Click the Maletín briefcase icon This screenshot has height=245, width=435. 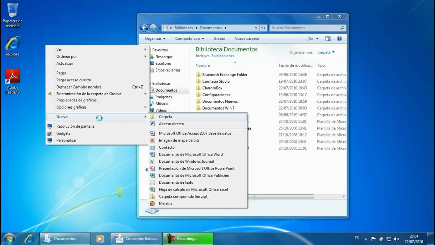(x=153, y=203)
